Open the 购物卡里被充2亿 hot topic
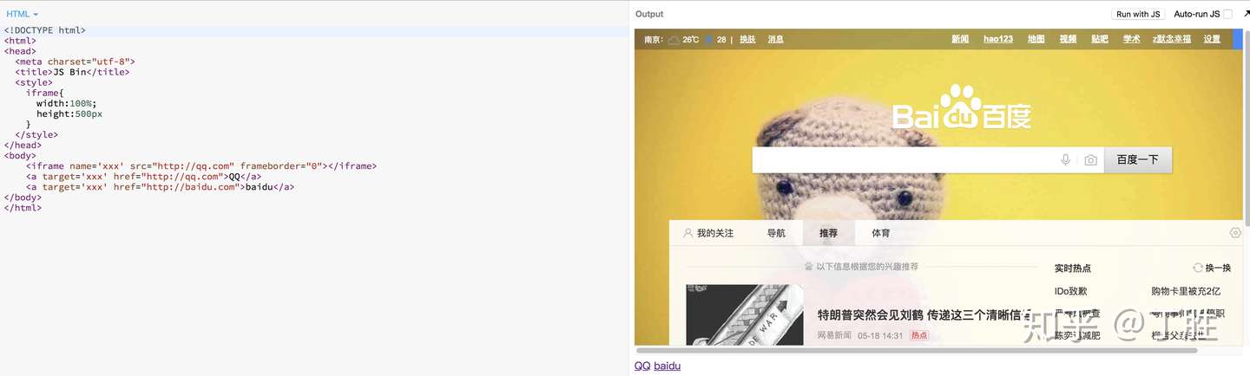 (x=1186, y=291)
